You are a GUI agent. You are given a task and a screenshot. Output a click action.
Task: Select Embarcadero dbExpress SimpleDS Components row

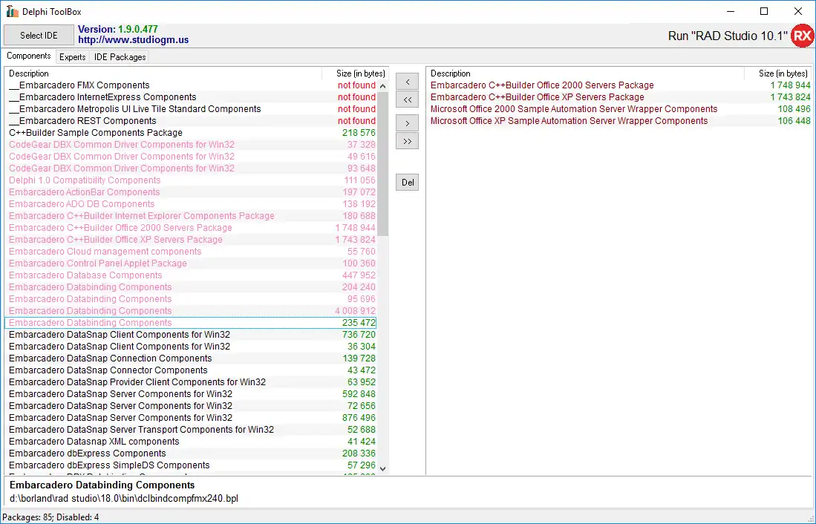tap(192, 465)
